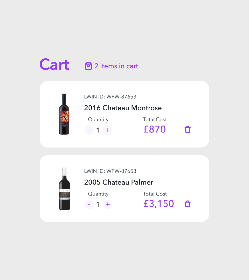Click quantity value of Chateau Montrose
Image resolution: width=249 pixels, height=280 pixels.
coord(98,130)
